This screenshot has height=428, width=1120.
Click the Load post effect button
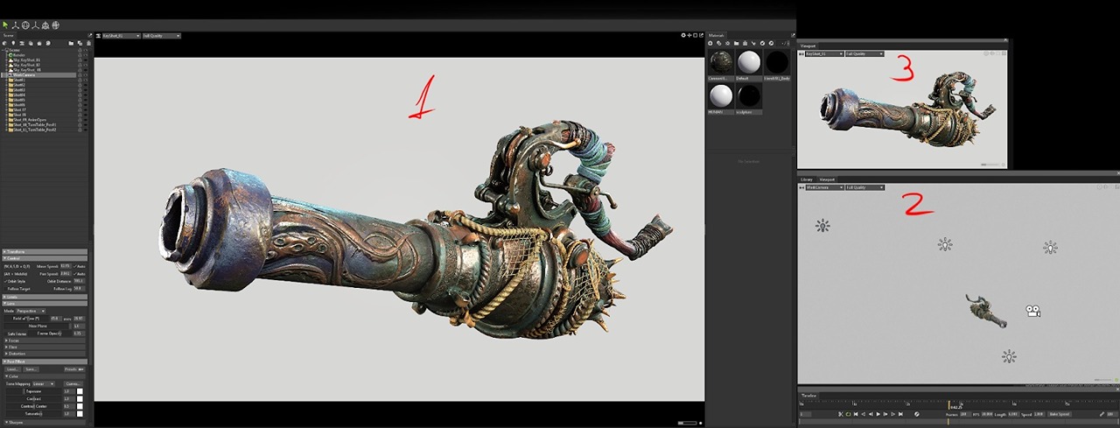[x=13, y=369]
